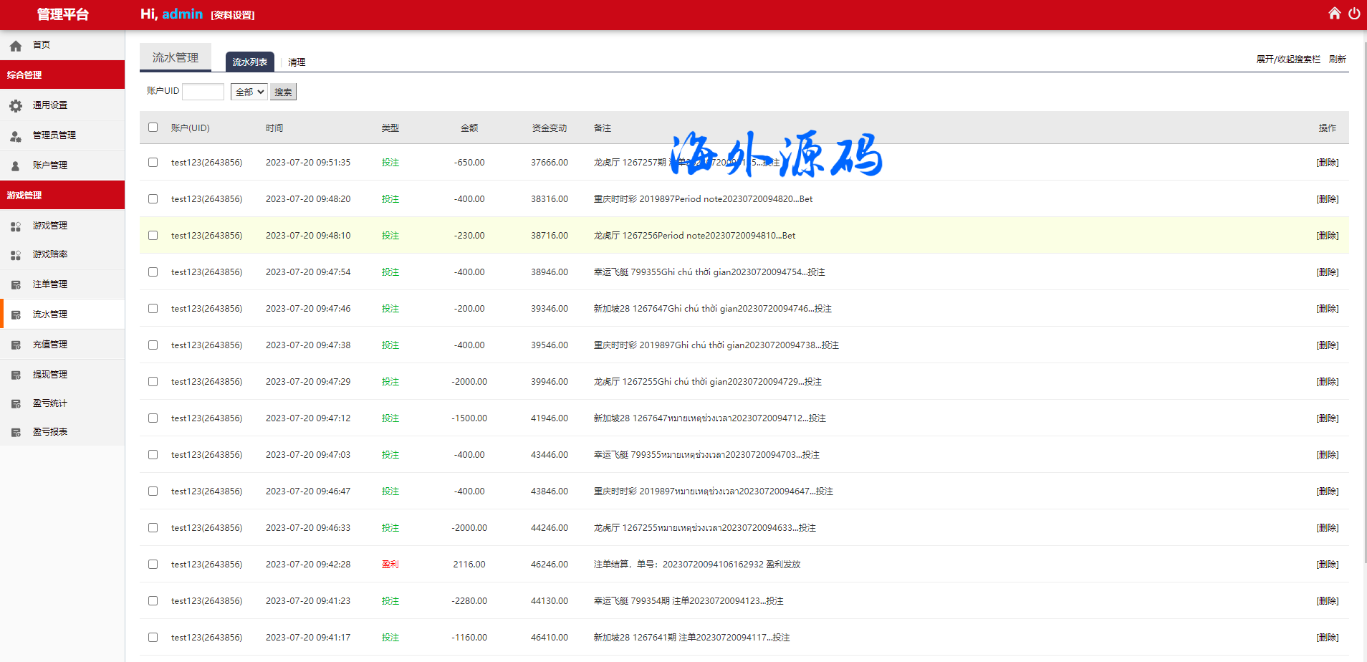Screen dimensions: 1367x662
Task: Click the icon beside 充值管理
Action: pos(16,345)
